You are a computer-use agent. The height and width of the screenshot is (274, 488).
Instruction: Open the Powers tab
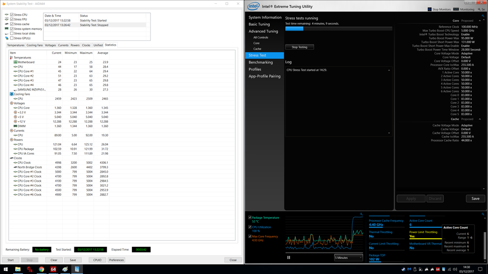pos(75,45)
